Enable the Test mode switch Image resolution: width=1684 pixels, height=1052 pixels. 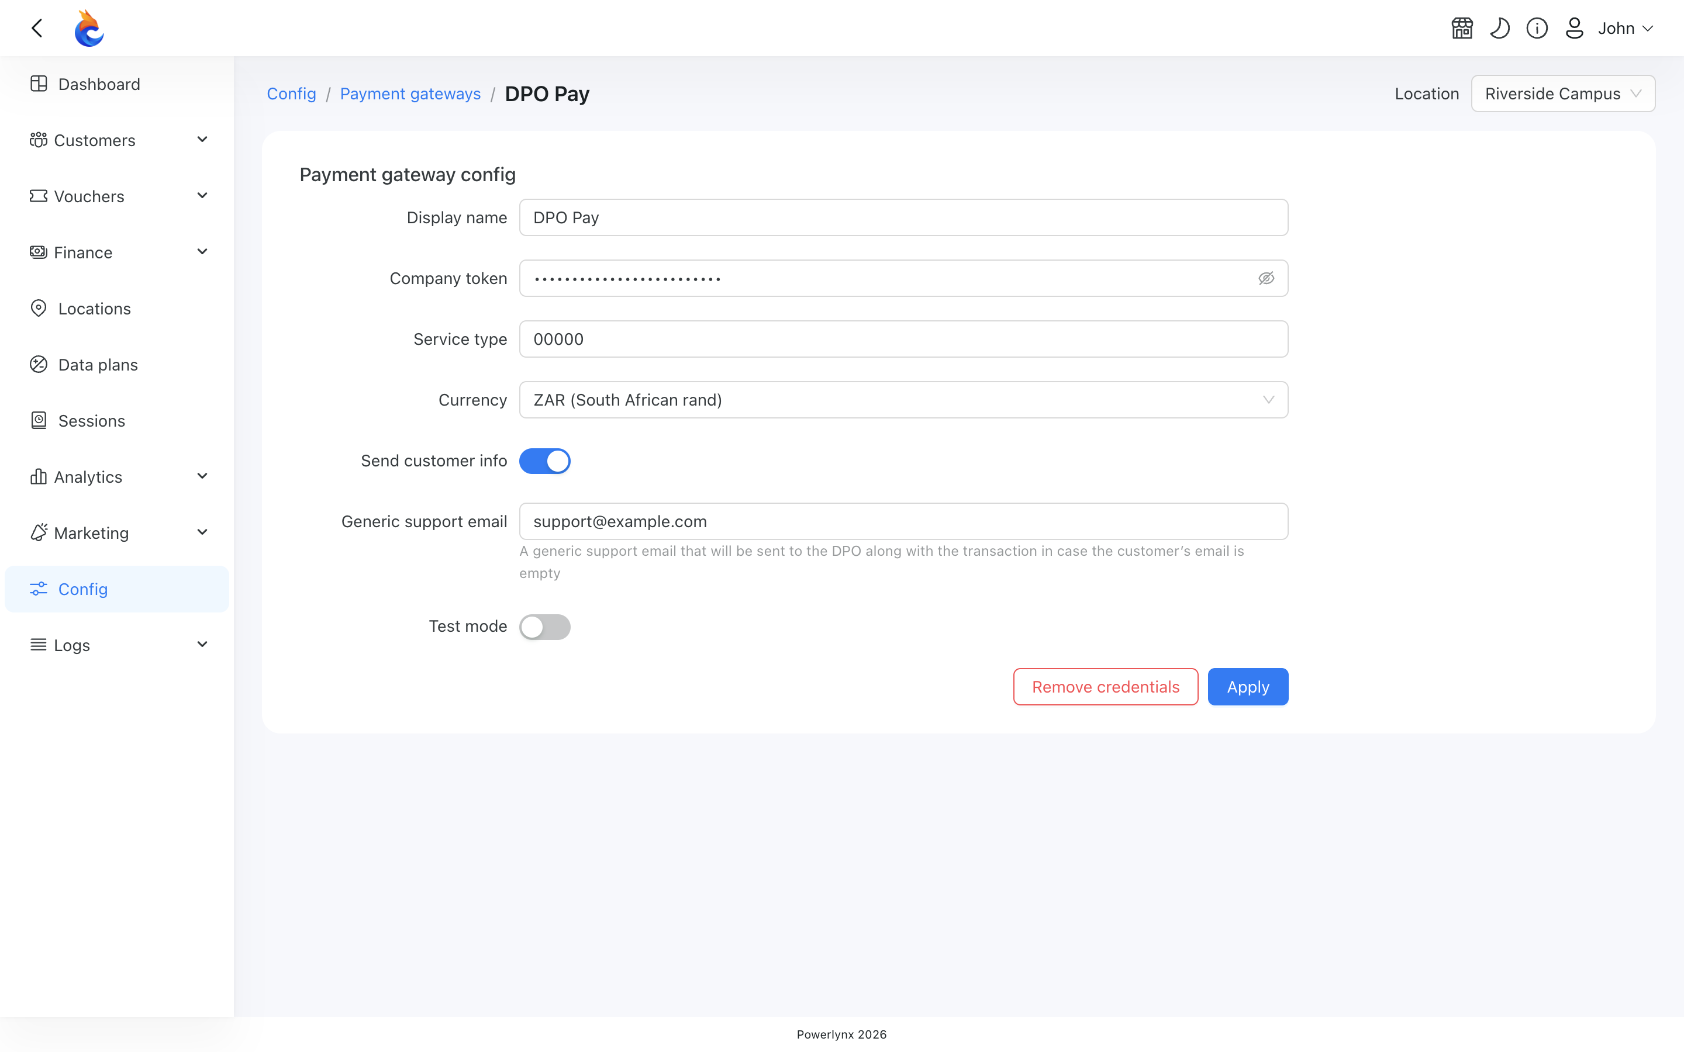(545, 627)
